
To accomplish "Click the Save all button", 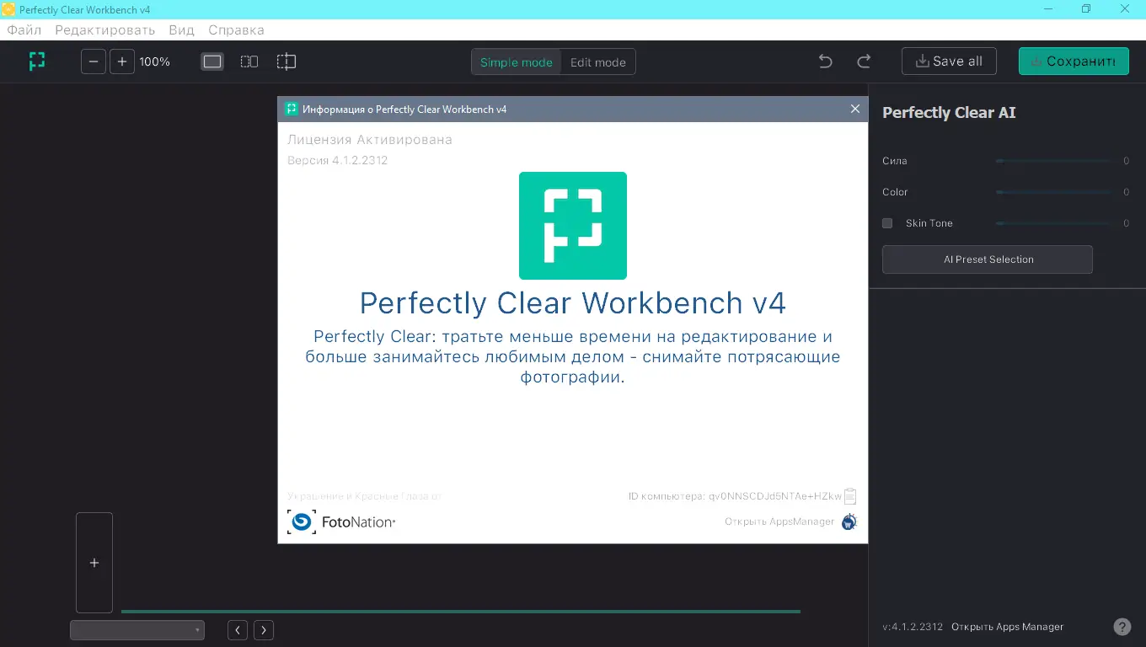I will click(x=949, y=61).
